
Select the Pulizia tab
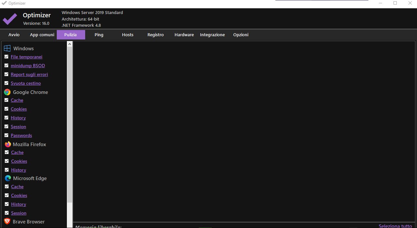[x=71, y=35]
